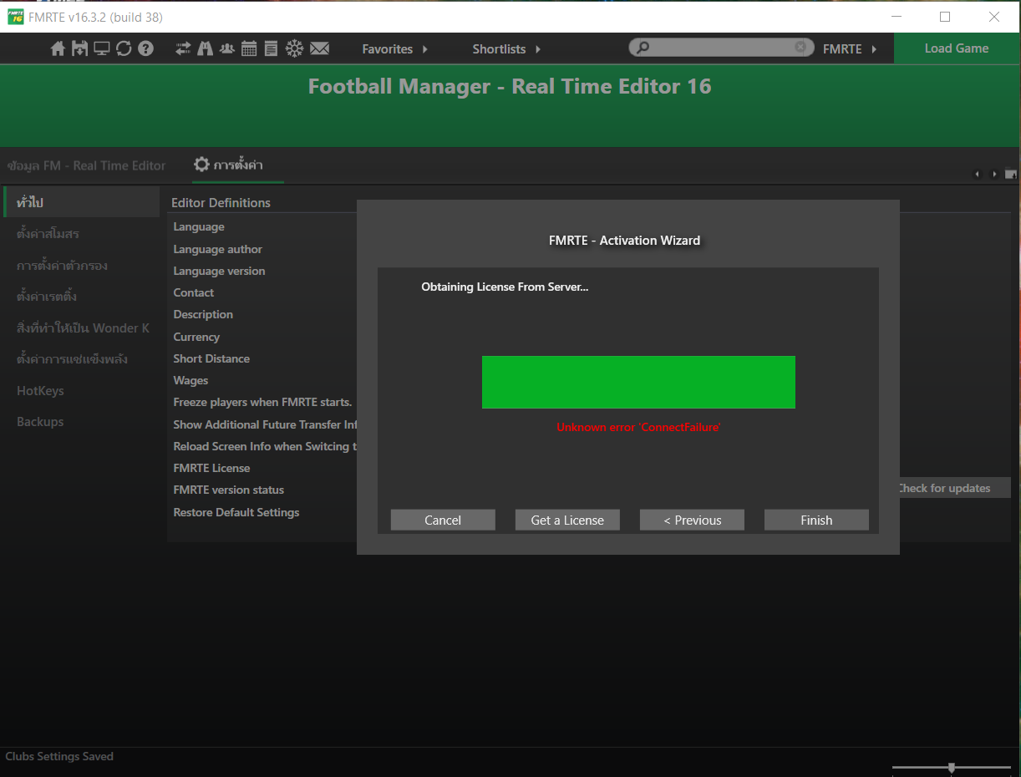Open ตั้งค่าการแช่แข็งพลัง settings section
The width and height of the screenshot is (1021, 777).
pyautogui.click(x=72, y=359)
